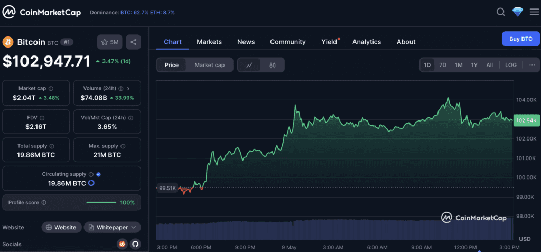541x252 pixels.
Task: Click the $102,947.71 price value
Action: pyautogui.click(x=46, y=61)
